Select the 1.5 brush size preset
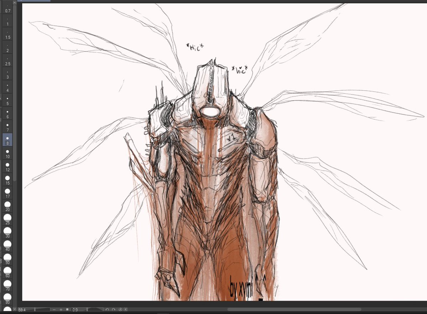Image resolution: width=427 pixels, height=314 pixels. click(7, 34)
